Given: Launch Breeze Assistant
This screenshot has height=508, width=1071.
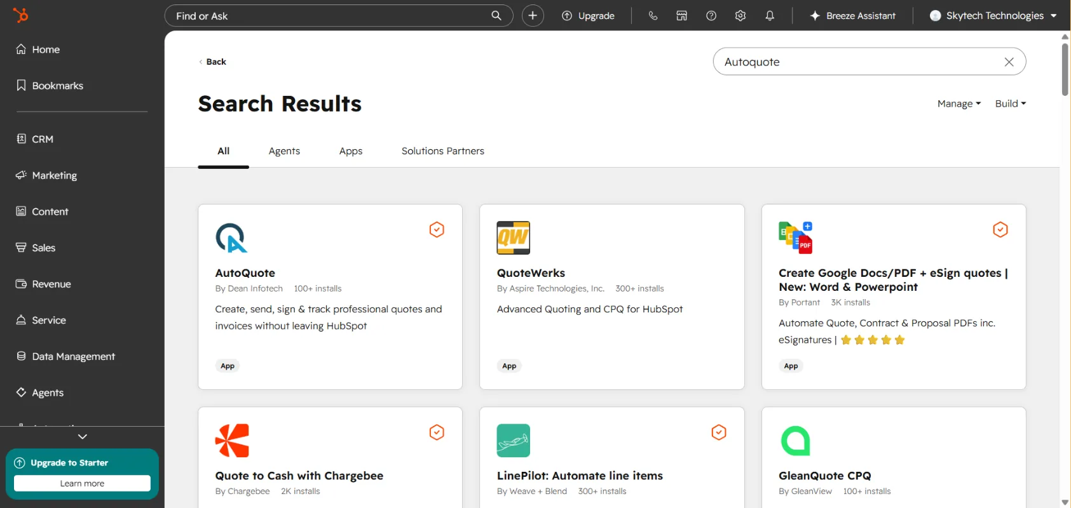Looking at the screenshot, I should point(852,15).
